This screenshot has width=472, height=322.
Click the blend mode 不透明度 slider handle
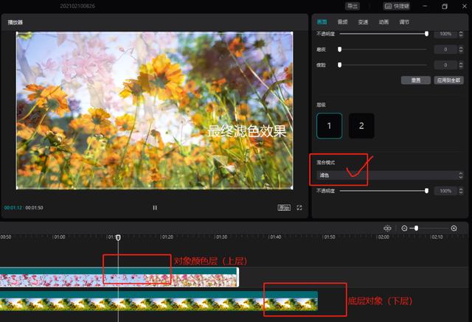coord(426,191)
